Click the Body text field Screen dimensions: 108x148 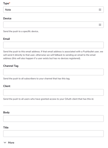(53, 118)
